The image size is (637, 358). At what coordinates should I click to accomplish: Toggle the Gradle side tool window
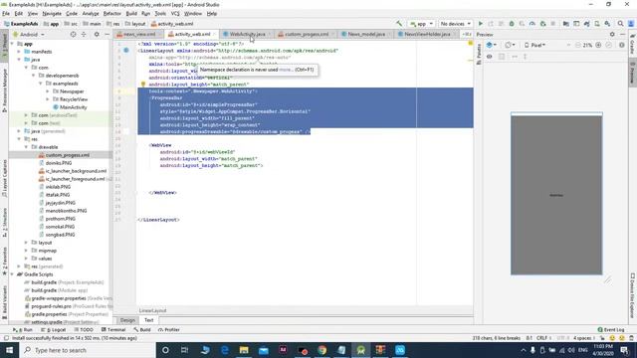(x=633, y=44)
